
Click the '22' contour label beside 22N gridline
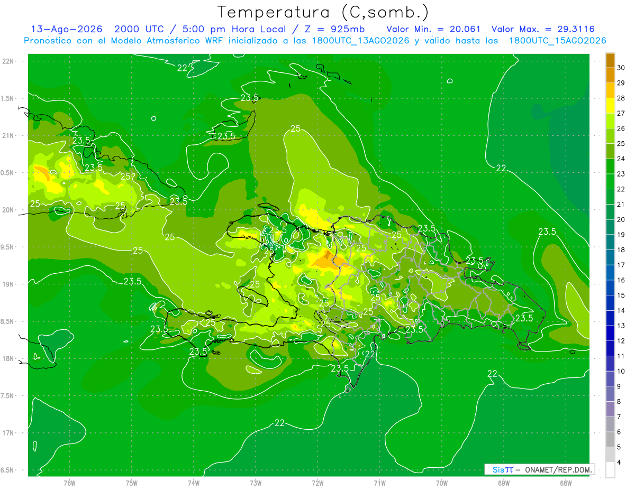(x=183, y=68)
